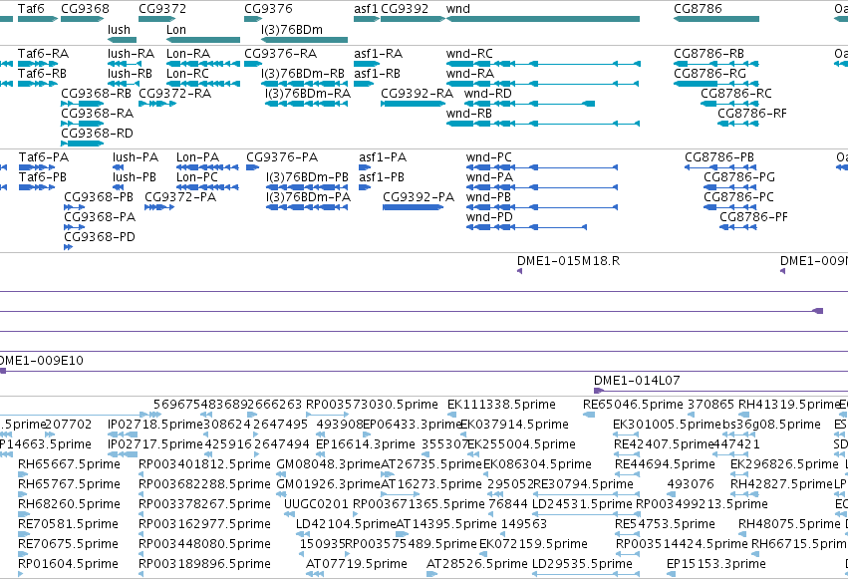Click the CG8786-RF transcript

pyautogui.click(x=738, y=124)
